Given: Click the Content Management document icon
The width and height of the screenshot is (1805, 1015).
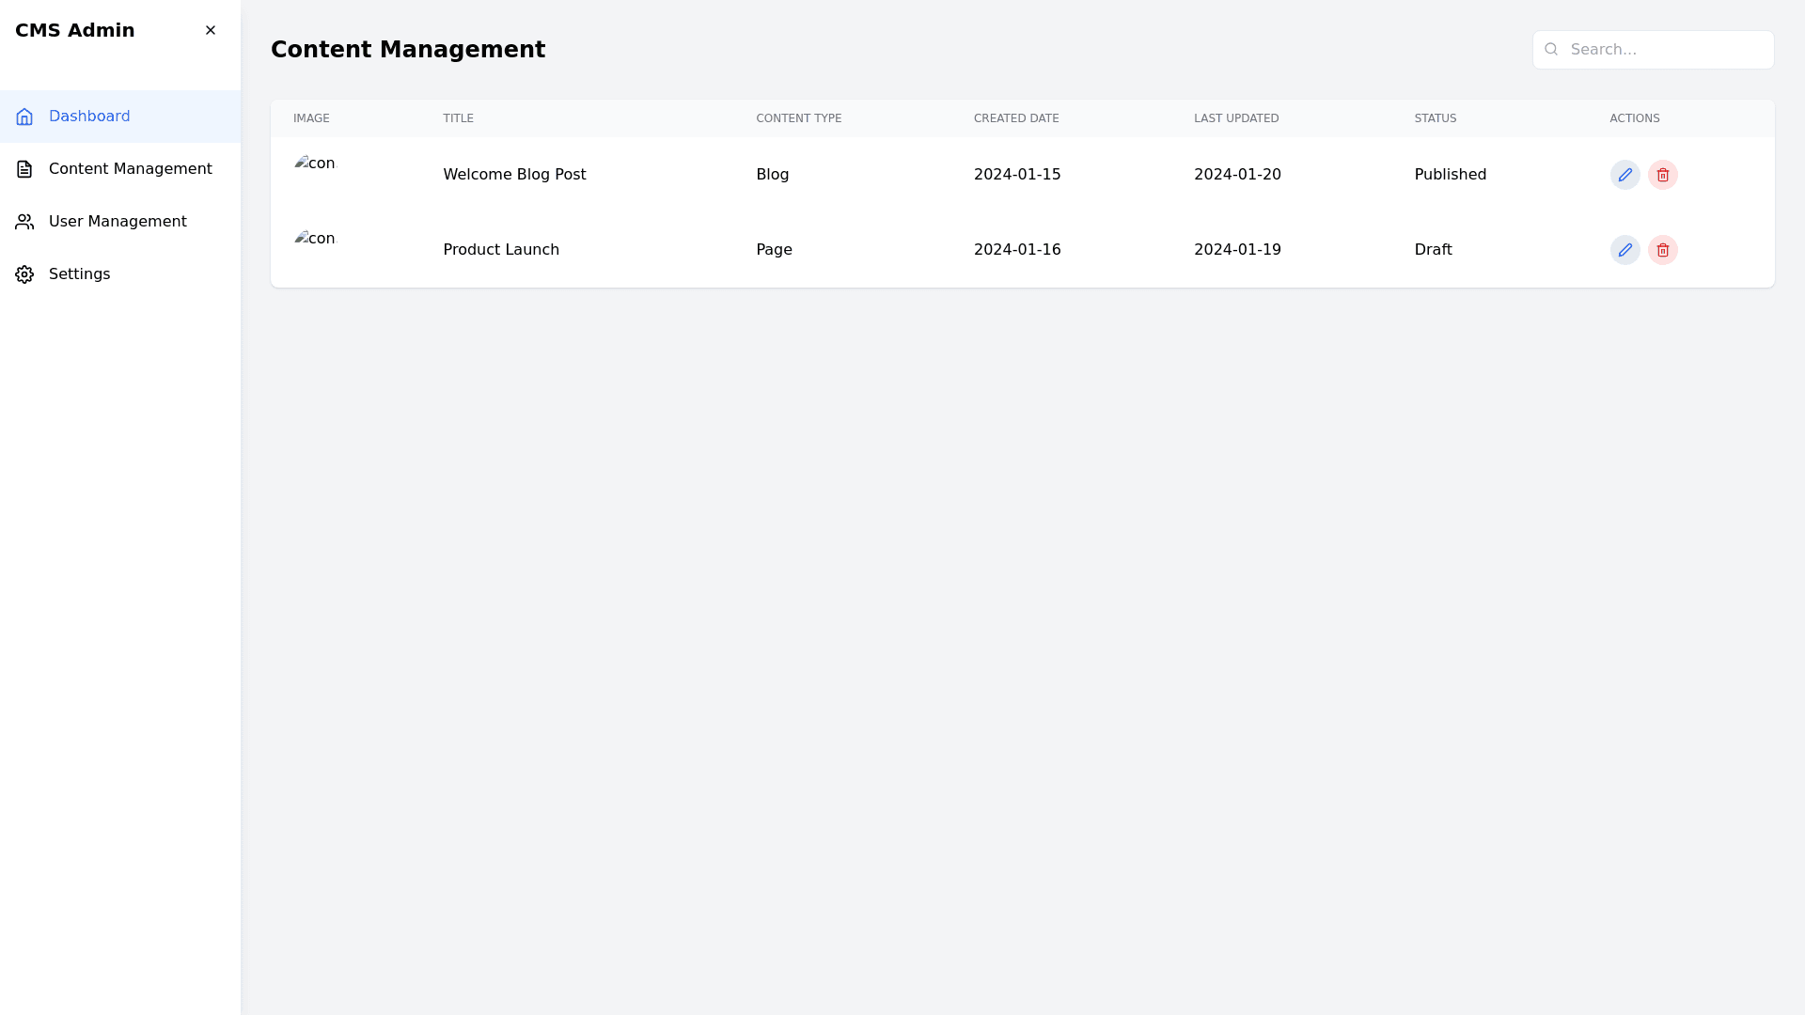Looking at the screenshot, I should [x=24, y=169].
